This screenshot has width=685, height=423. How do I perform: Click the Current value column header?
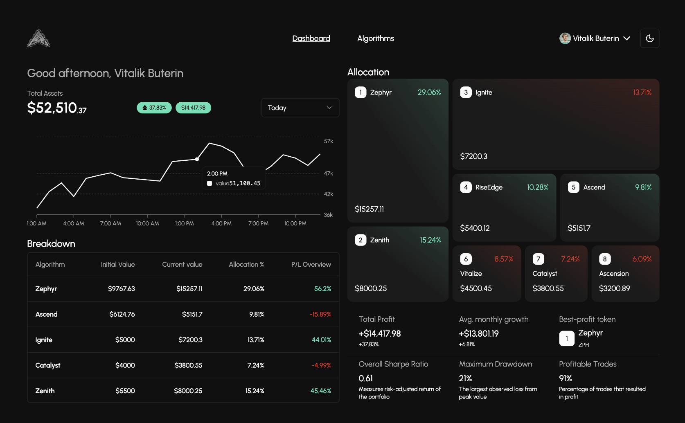coord(182,264)
